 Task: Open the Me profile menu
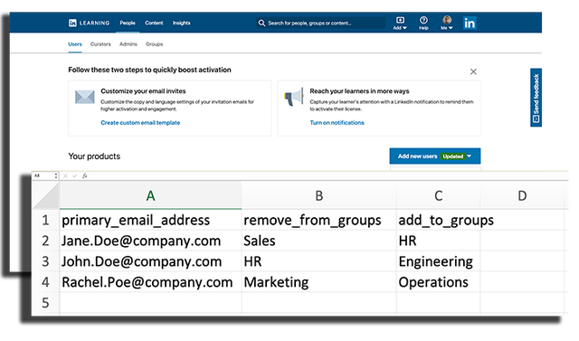(447, 23)
